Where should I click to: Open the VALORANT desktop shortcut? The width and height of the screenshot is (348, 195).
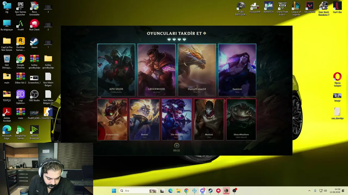coord(310,8)
